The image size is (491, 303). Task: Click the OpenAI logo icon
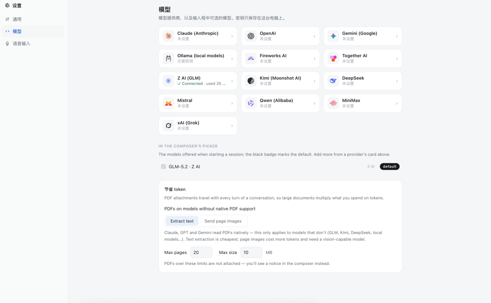point(251,36)
